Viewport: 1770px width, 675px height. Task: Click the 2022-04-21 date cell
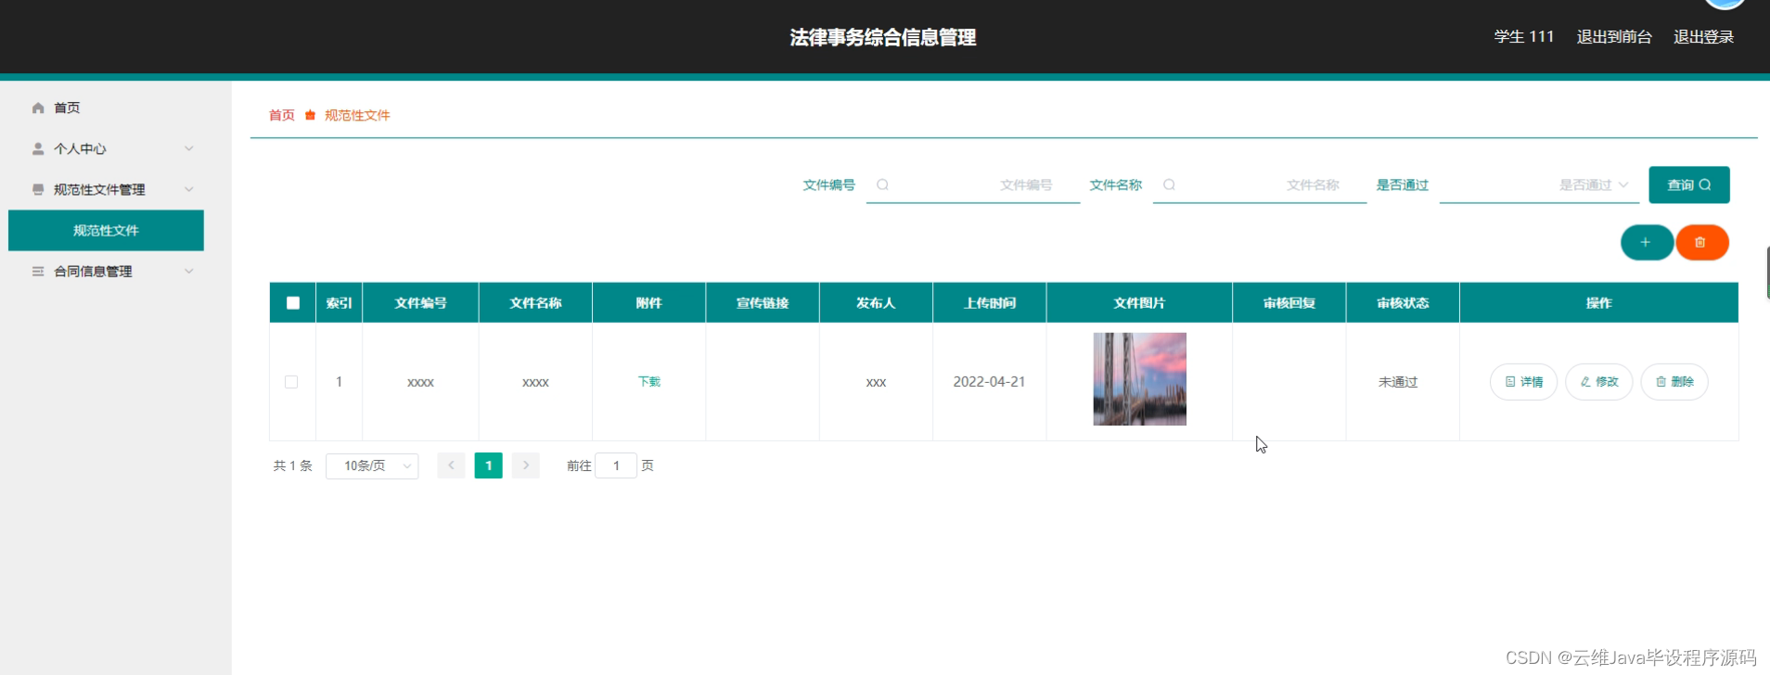989,382
